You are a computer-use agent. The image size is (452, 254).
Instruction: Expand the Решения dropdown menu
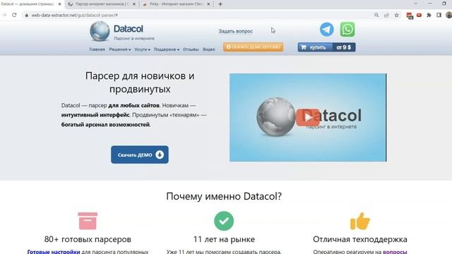120,49
